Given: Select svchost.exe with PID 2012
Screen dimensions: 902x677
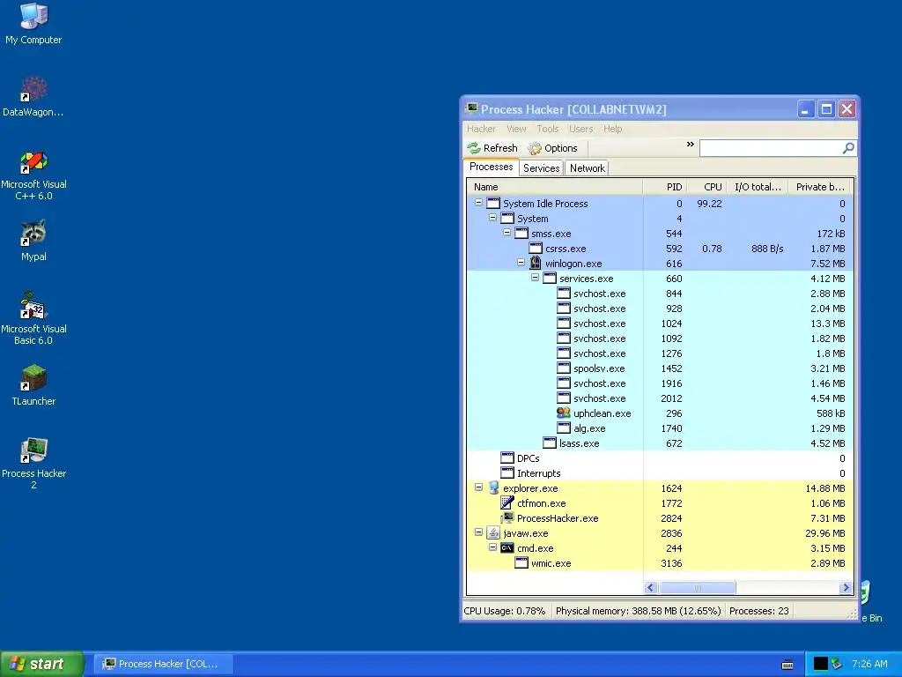Looking at the screenshot, I should coord(659,398).
